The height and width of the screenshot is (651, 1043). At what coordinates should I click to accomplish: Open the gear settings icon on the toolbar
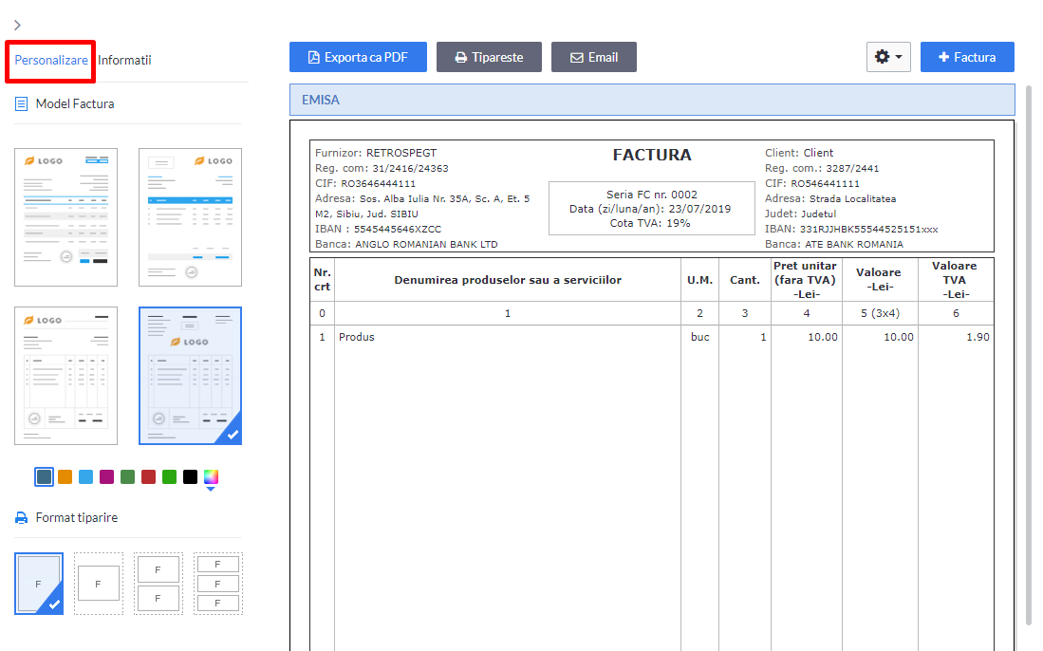coord(883,57)
